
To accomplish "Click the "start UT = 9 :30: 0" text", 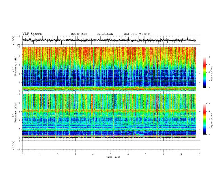I will point(137,34).
